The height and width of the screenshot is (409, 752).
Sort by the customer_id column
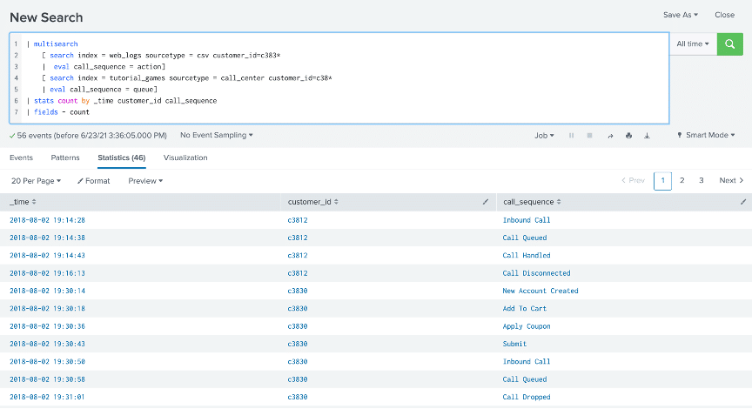coord(312,202)
